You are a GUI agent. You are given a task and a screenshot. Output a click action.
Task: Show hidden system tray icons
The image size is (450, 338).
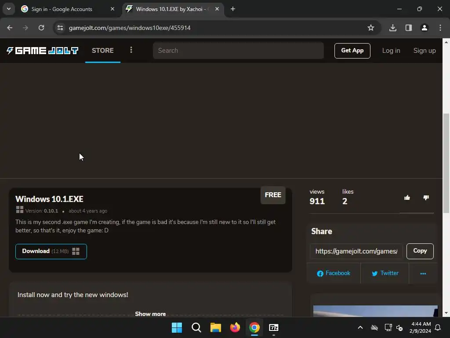[360, 327]
